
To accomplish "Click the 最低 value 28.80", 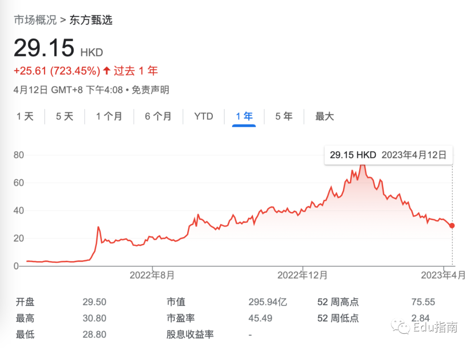I will (x=95, y=334).
